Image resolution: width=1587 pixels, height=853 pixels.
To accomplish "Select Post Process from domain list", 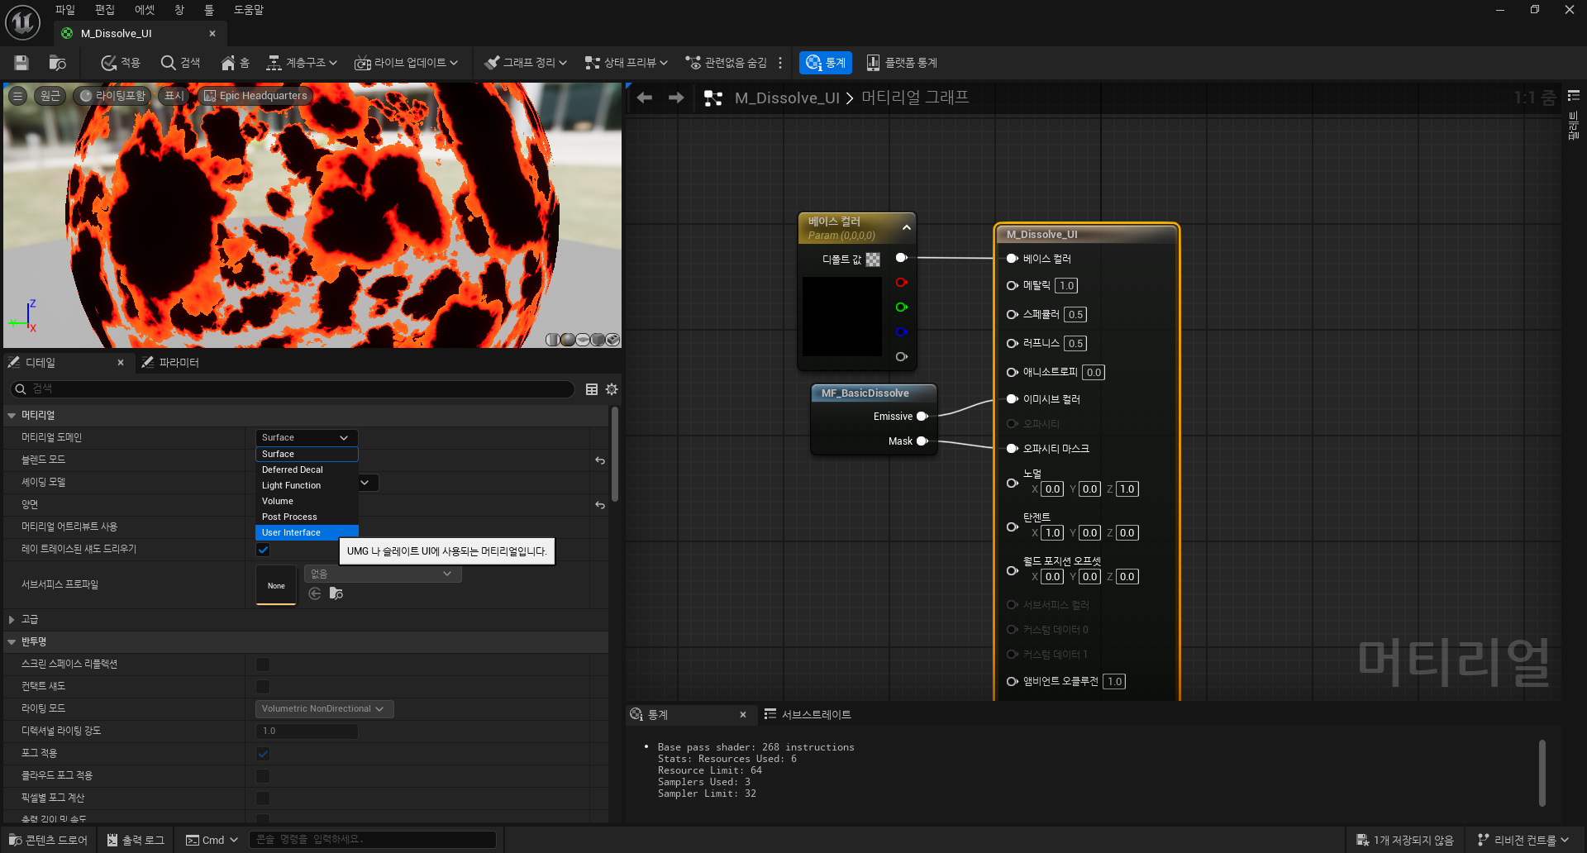I will 307,517.
